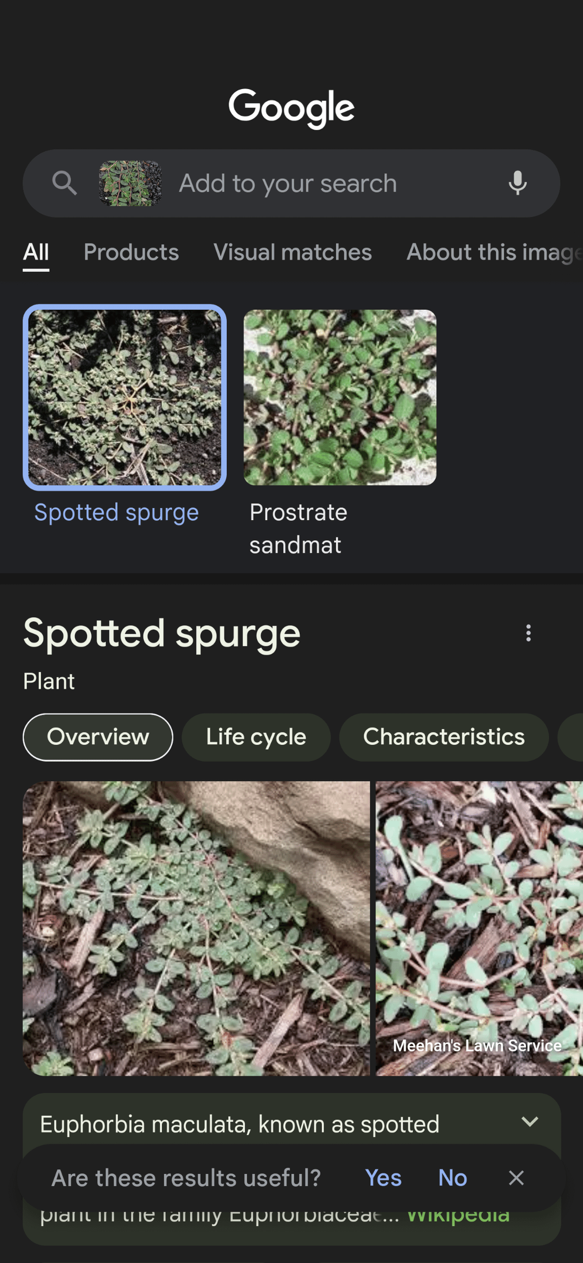Open the Meehan's Lawn Service photo
583x1263 pixels.
(479, 928)
